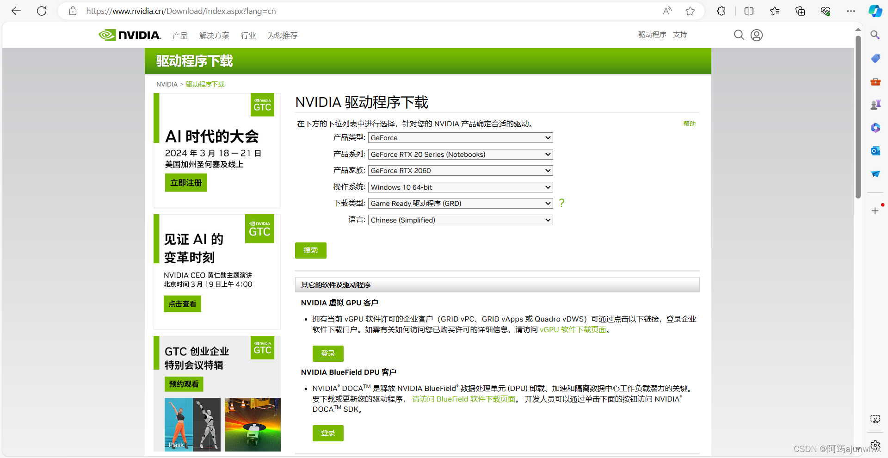Click 帮助 link
The image size is (888, 458).
[690, 124]
